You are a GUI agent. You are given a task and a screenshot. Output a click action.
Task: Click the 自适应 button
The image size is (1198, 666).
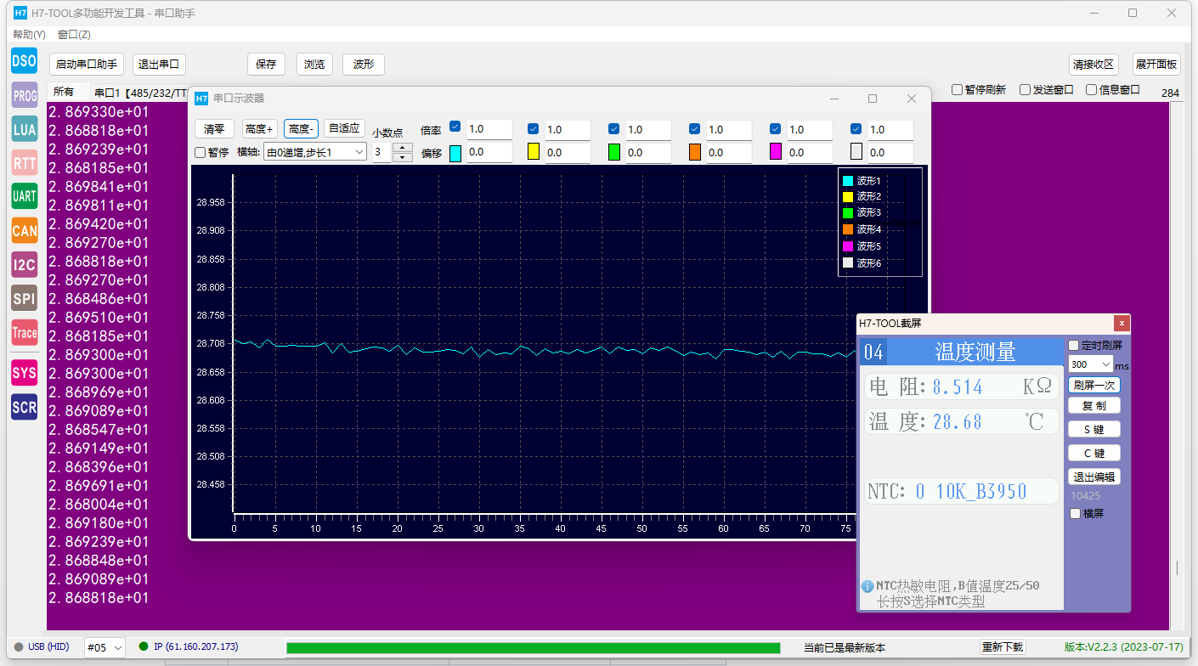coord(345,128)
